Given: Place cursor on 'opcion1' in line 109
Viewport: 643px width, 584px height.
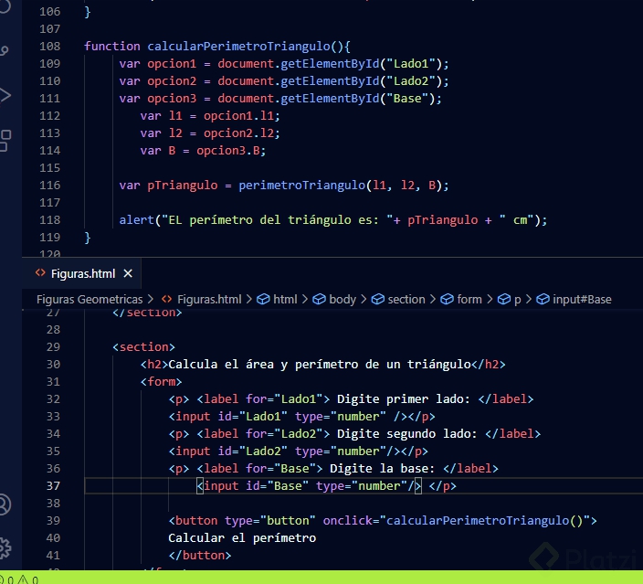Looking at the screenshot, I should point(172,64).
